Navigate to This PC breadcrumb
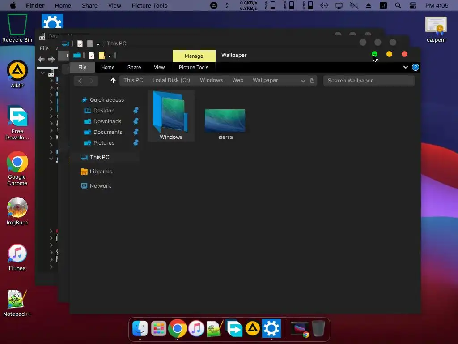 click(133, 80)
